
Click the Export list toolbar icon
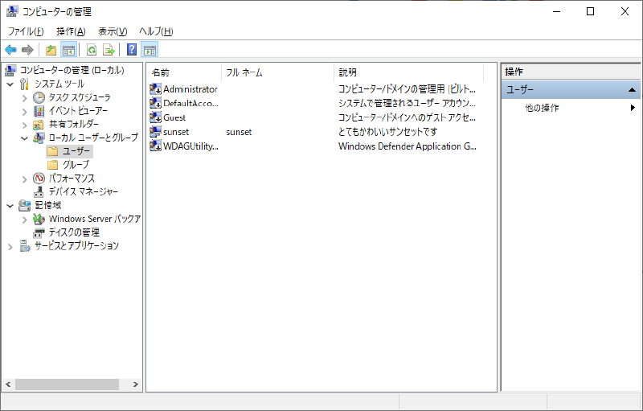109,50
